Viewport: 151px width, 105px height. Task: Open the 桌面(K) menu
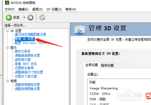(x=37, y=9)
